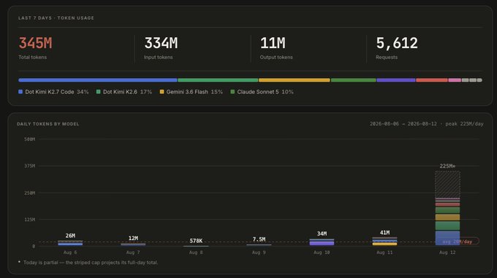Viewport: 497px width, 278px height.
Task: Click the 'Gemini 3.6 Flash' legend label
Action: pos(187,92)
